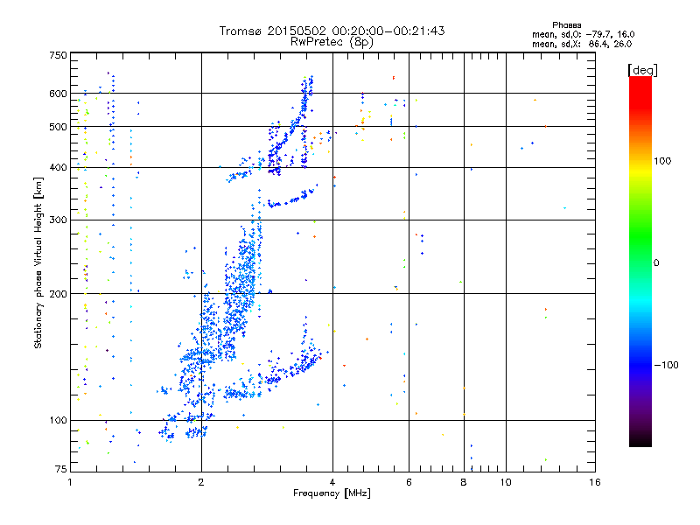Click the 'mean, sd,X: 86.4, 26.0' text
Viewport: 700px width, 525px height.
pyautogui.click(x=582, y=44)
